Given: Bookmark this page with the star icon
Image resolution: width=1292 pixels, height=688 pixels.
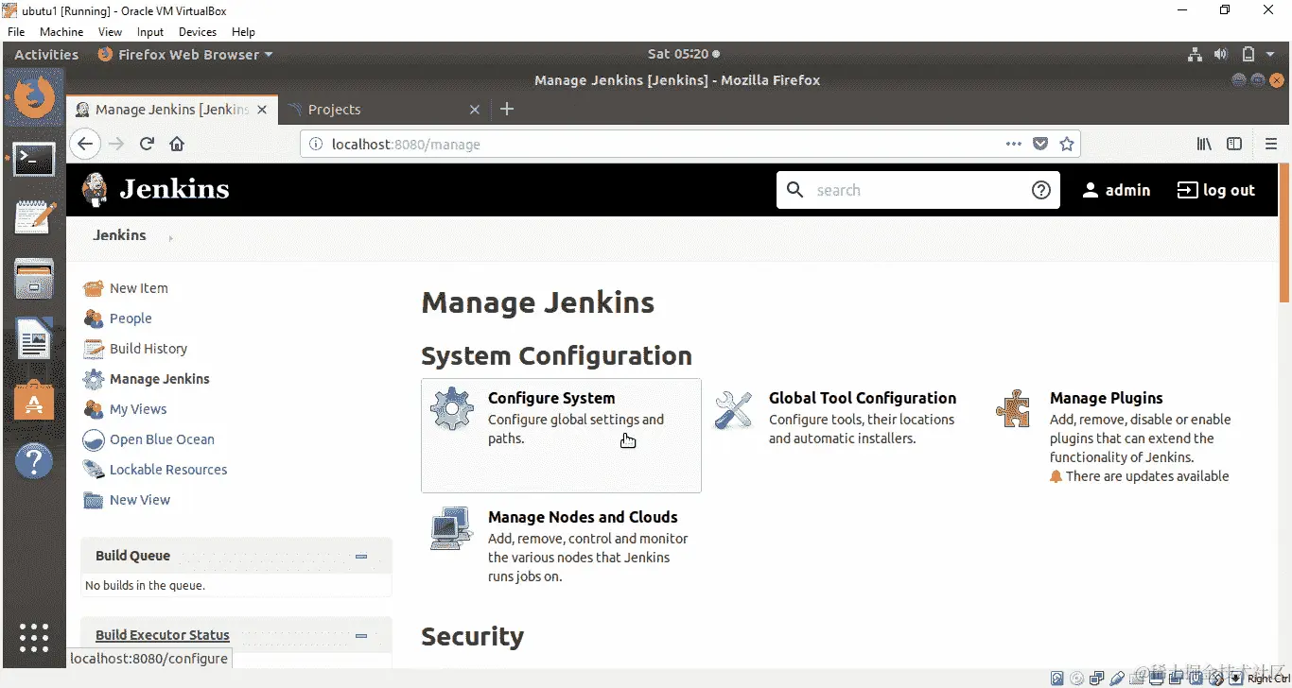Looking at the screenshot, I should tap(1067, 144).
